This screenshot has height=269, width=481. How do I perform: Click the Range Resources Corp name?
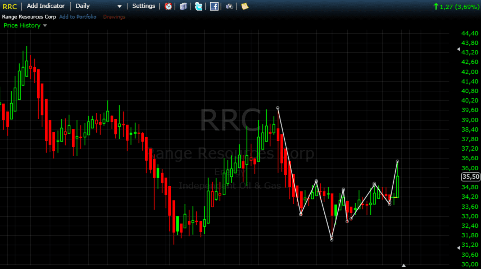point(29,17)
